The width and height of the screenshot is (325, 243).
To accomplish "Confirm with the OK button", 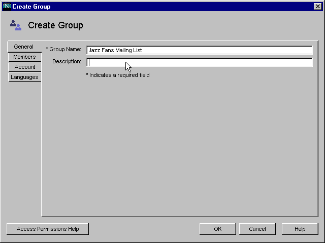I will (218, 229).
